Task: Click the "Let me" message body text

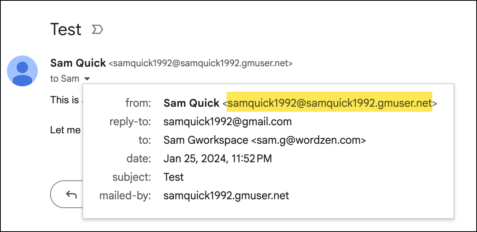Action: click(x=66, y=130)
